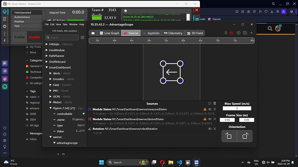298x167 pixels.
Task: Rotate orientation clockwise
Action: click(x=245, y=136)
